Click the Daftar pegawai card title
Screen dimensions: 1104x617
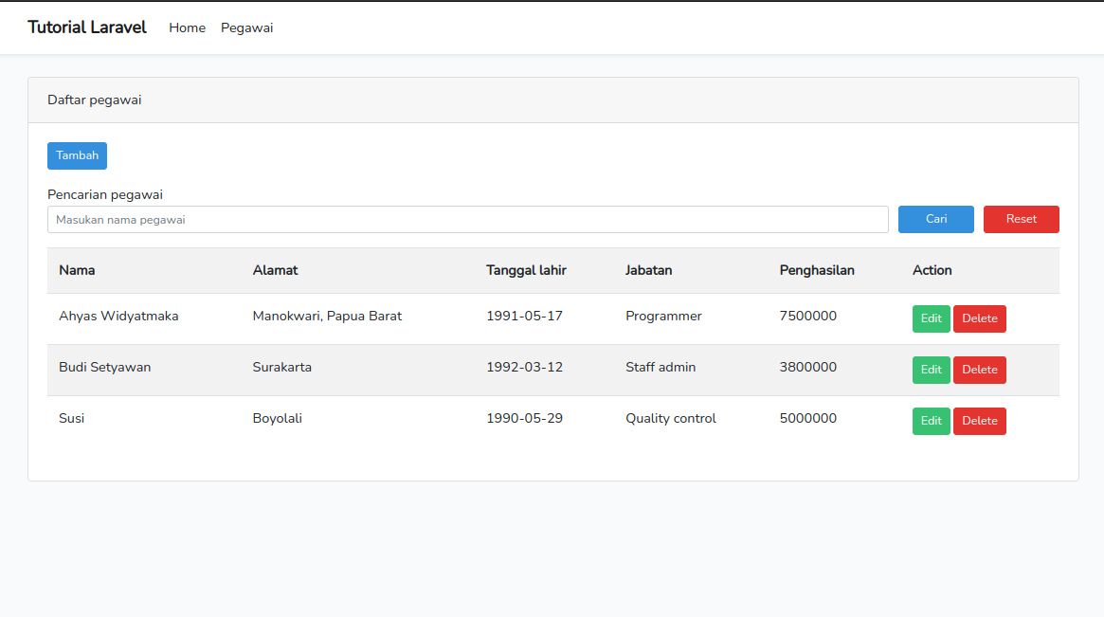click(94, 100)
